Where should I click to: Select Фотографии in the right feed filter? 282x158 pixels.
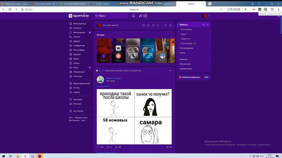pos(186,29)
